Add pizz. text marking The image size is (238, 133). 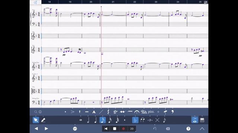(x=151, y=112)
